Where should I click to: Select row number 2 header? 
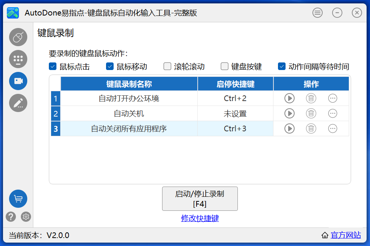click(x=56, y=114)
